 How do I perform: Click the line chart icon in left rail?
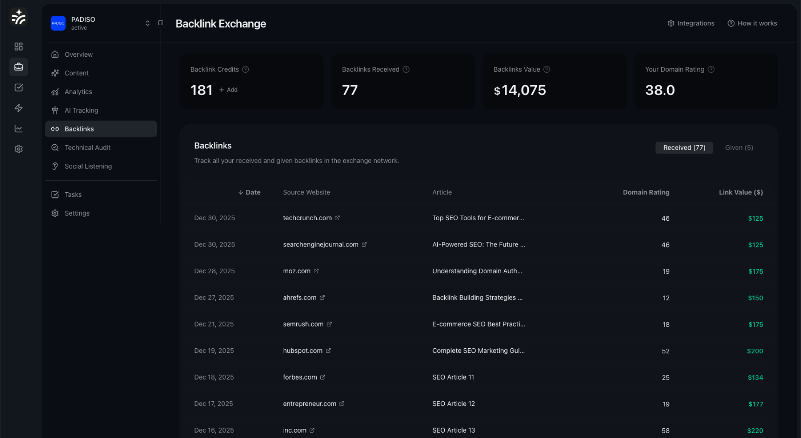(18, 128)
